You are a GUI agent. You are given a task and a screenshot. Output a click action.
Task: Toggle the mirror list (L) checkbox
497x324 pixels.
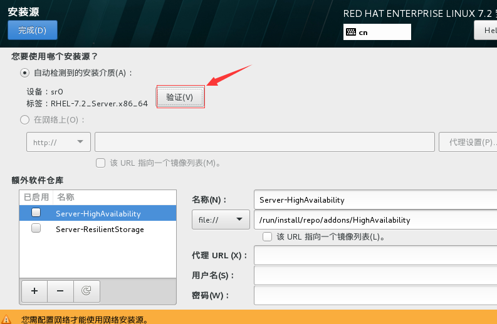[x=267, y=236]
